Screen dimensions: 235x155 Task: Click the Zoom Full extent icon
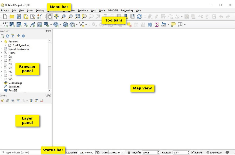77,17
